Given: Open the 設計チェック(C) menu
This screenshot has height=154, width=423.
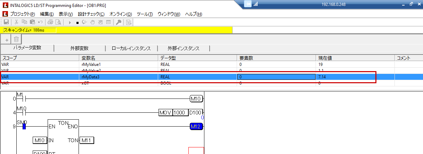Looking at the screenshot, I should (x=91, y=14).
